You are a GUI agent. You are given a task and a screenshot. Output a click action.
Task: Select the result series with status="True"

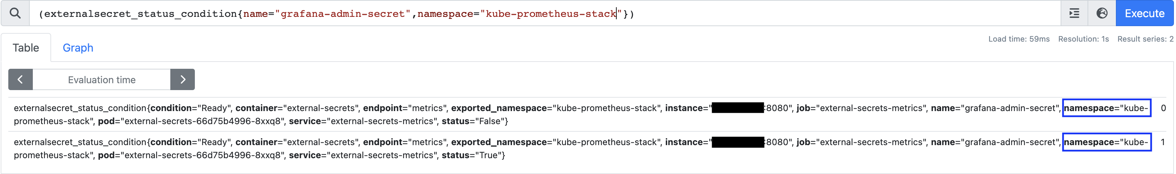[x=579, y=149]
